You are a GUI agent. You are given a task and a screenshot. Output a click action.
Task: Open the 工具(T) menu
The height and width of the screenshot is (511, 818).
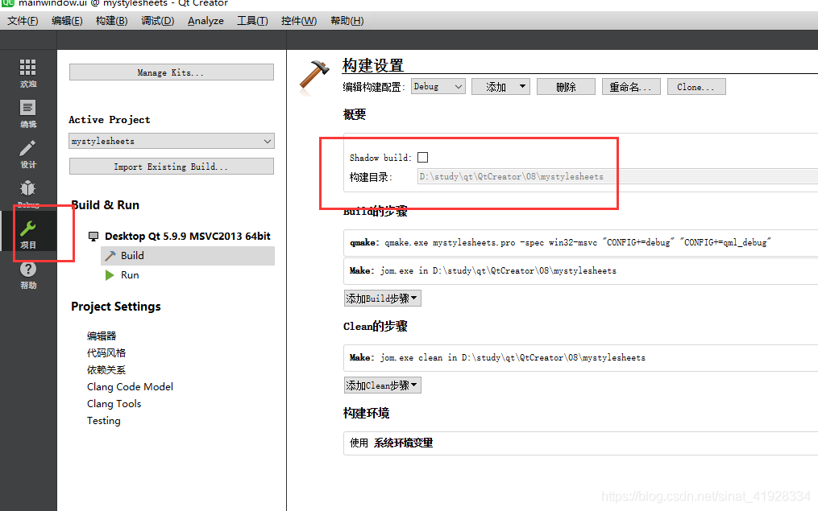[252, 21]
